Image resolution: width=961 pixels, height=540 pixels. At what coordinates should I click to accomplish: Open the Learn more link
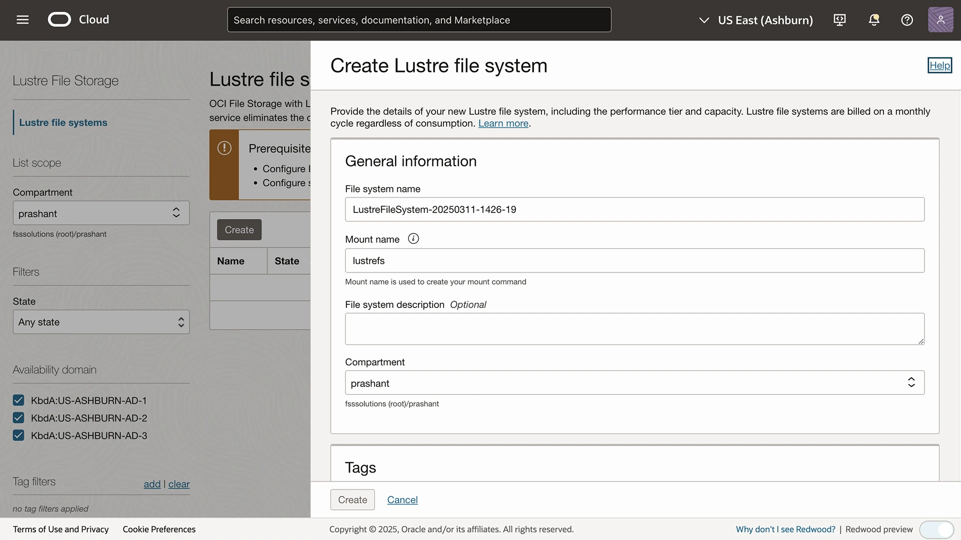click(x=503, y=123)
